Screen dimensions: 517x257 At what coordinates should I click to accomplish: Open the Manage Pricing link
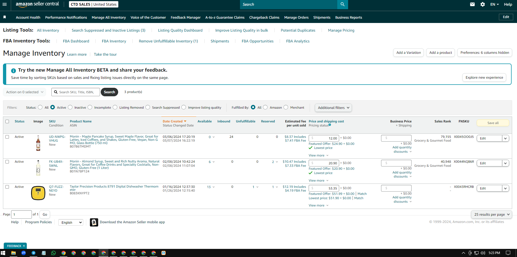pos(341,30)
